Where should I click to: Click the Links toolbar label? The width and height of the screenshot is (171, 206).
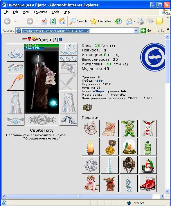[161, 31]
